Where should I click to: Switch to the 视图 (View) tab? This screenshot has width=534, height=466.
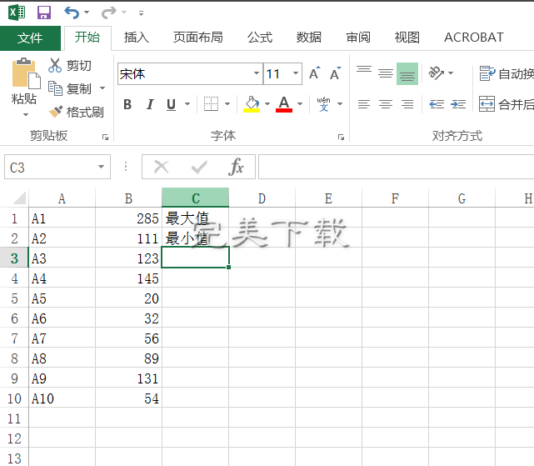[407, 38]
